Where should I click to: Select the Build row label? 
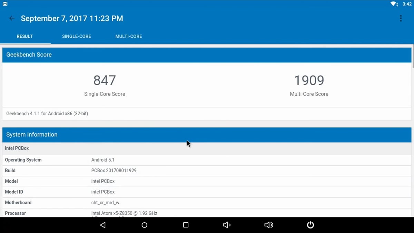pos(10,171)
